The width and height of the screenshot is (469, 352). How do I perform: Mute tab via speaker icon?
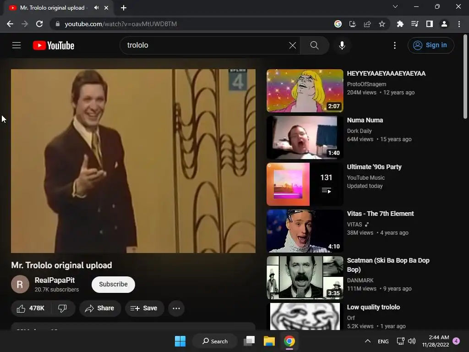tap(96, 8)
